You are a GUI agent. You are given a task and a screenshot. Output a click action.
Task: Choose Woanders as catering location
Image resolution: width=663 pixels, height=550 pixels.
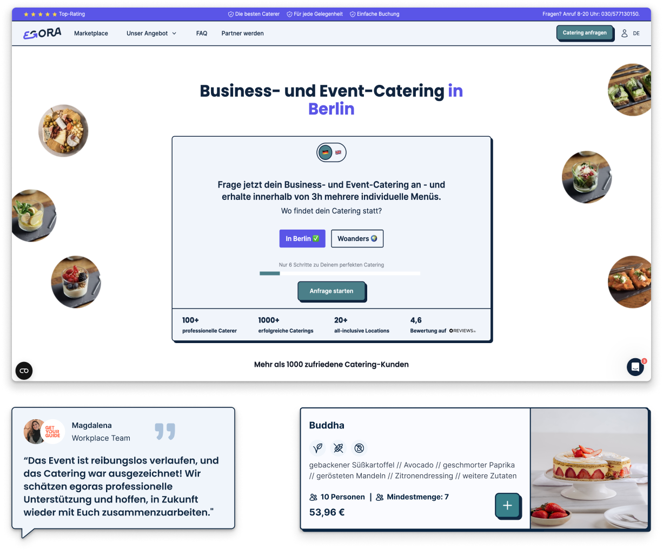357,239
